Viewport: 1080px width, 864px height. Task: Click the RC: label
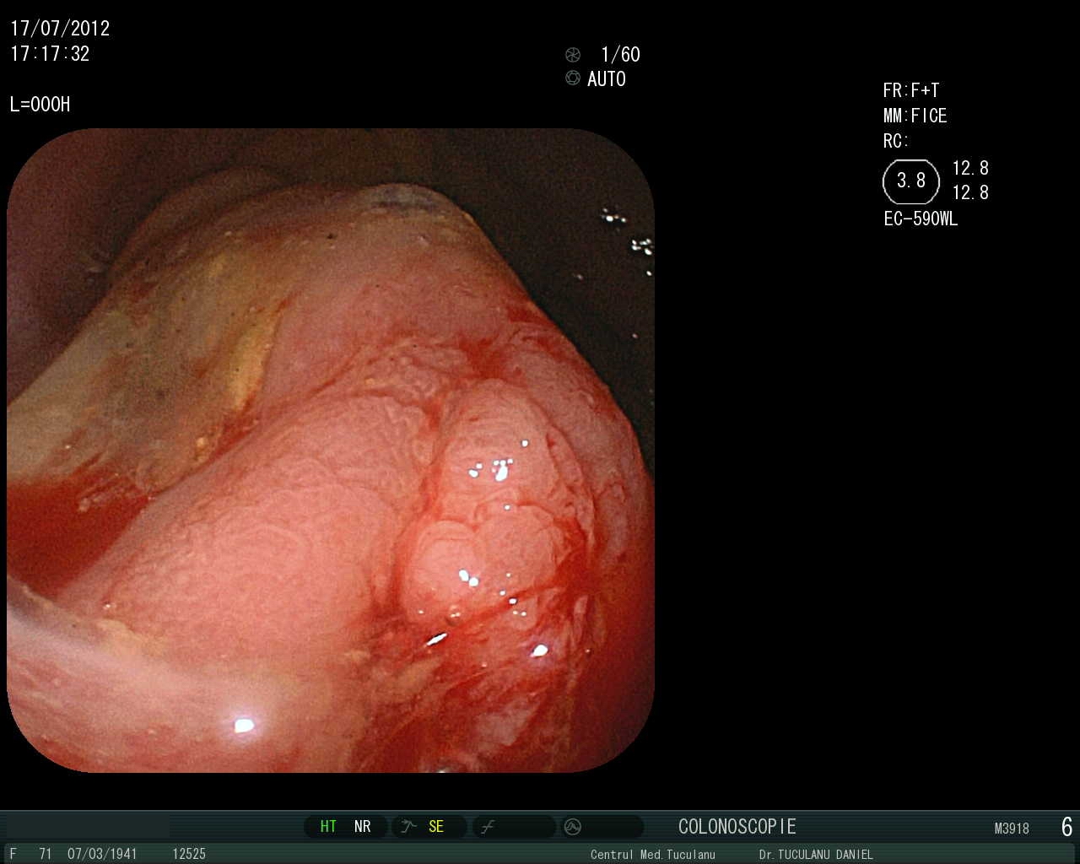(x=896, y=141)
